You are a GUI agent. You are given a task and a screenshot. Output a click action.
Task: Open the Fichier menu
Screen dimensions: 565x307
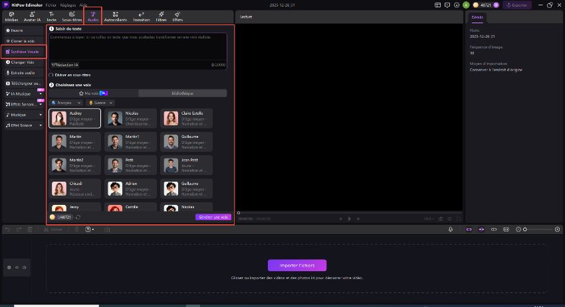click(51, 5)
